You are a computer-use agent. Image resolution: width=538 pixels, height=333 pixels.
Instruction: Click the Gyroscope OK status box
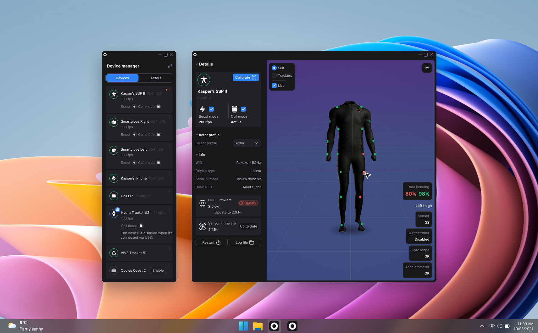(x=420, y=253)
